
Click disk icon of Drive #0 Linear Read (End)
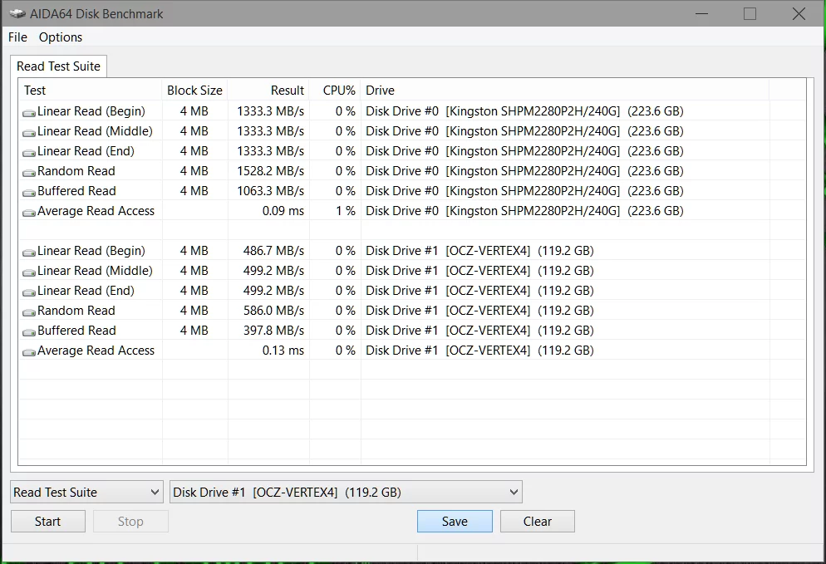[x=29, y=153]
